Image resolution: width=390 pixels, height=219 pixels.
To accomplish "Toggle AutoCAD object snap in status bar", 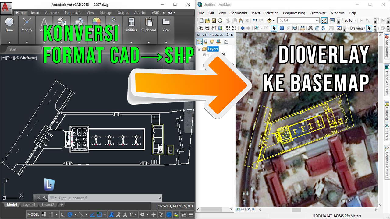I will coord(99,214).
